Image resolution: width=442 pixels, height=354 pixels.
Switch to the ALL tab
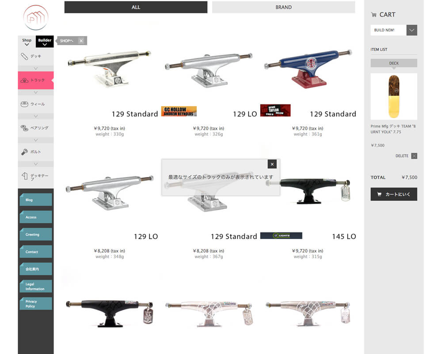pyautogui.click(x=136, y=7)
